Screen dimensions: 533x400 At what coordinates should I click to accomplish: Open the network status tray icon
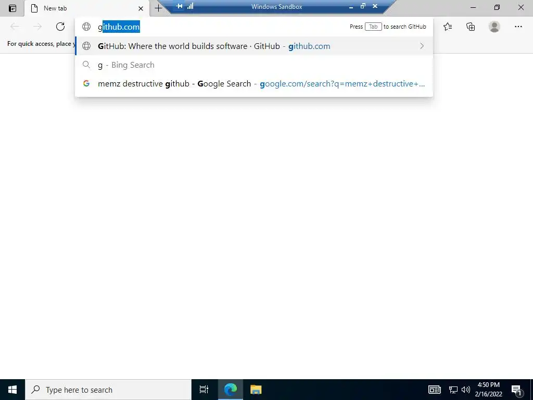click(453, 390)
